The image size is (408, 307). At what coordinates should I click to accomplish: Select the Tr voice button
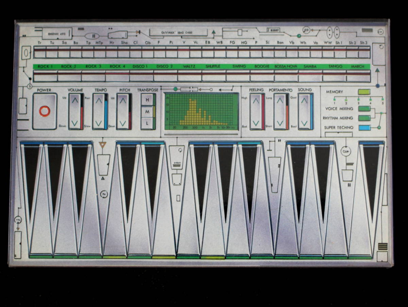pyautogui.click(x=39, y=52)
